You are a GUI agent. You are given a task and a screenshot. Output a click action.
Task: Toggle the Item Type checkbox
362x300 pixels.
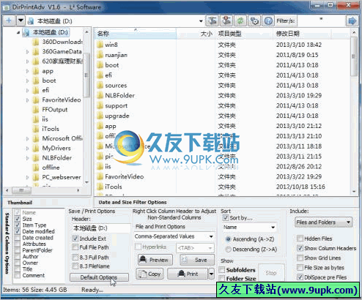pos(18,225)
